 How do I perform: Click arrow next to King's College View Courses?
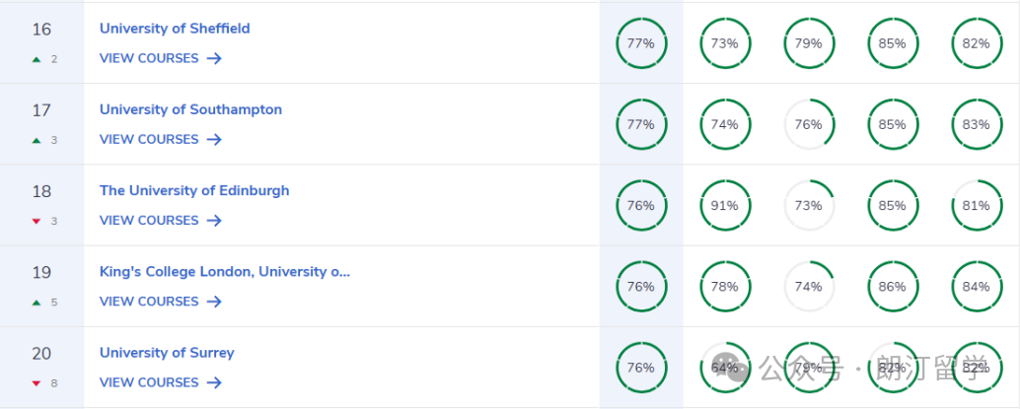pos(215,302)
